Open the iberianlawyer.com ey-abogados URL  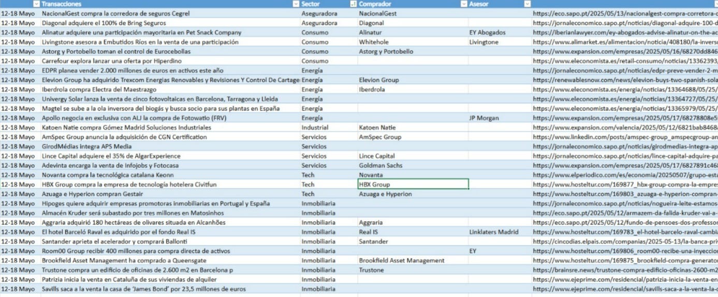625,32
